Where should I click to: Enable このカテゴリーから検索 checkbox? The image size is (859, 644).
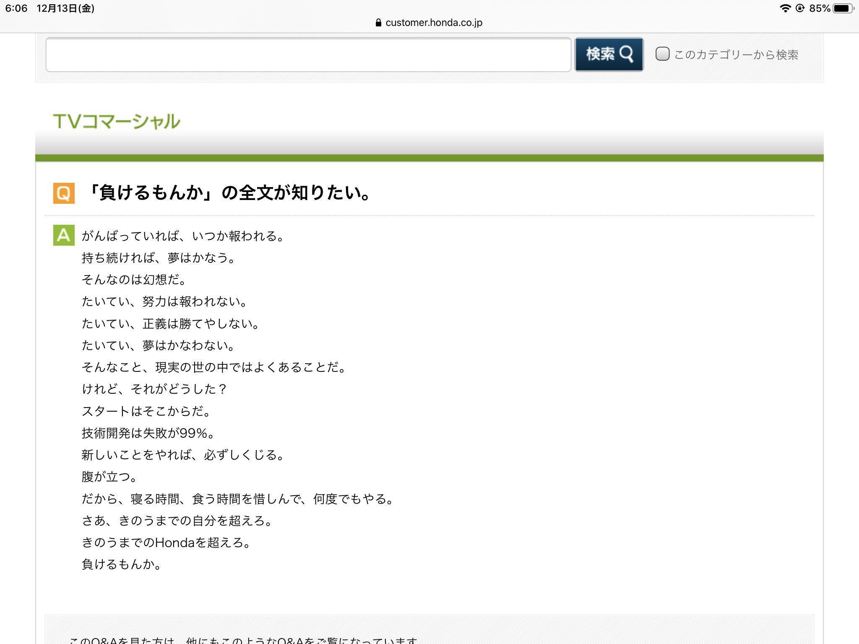pyautogui.click(x=662, y=54)
